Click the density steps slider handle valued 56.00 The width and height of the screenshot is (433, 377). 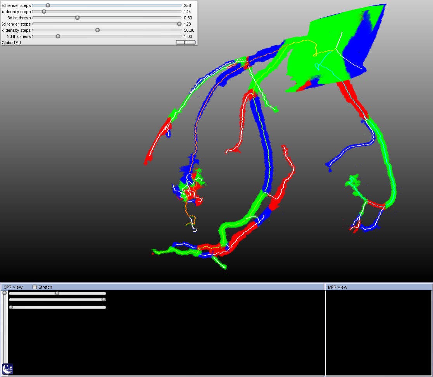pyautogui.click(x=97, y=30)
